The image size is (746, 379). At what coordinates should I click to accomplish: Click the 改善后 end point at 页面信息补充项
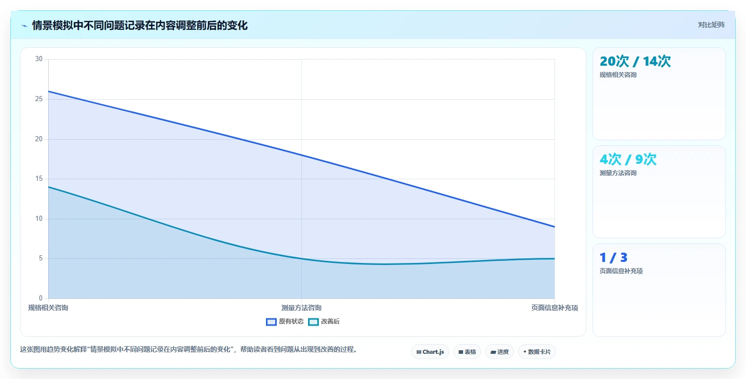pos(554,259)
